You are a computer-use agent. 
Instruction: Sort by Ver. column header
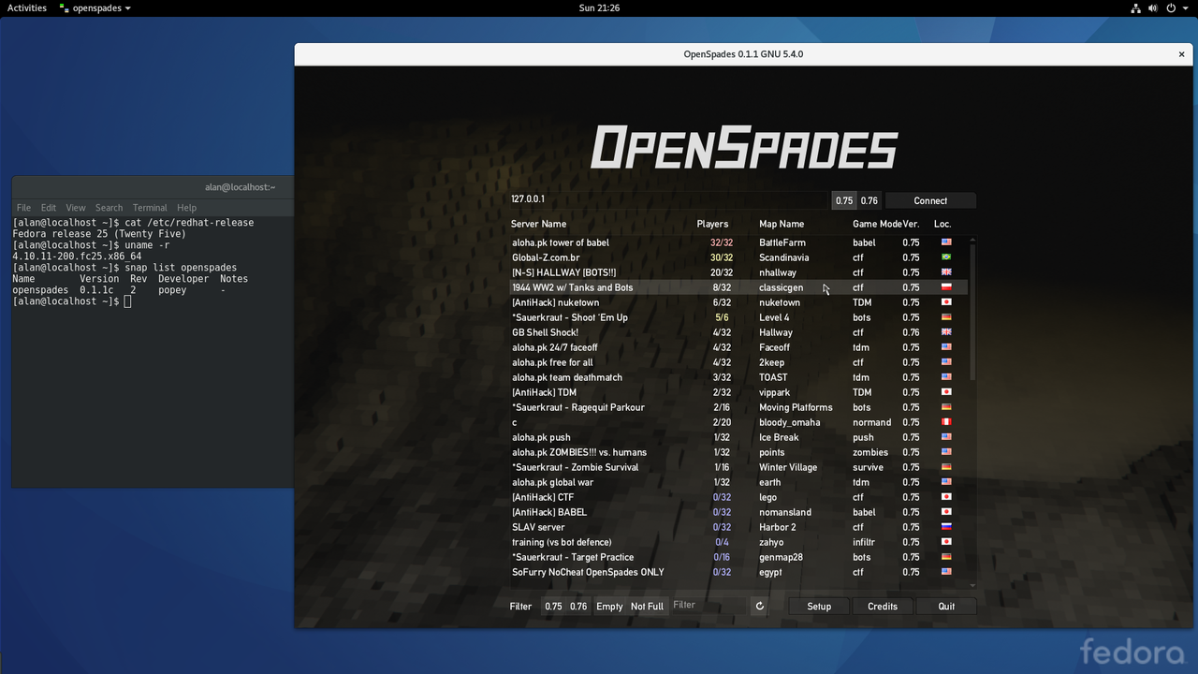point(911,224)
